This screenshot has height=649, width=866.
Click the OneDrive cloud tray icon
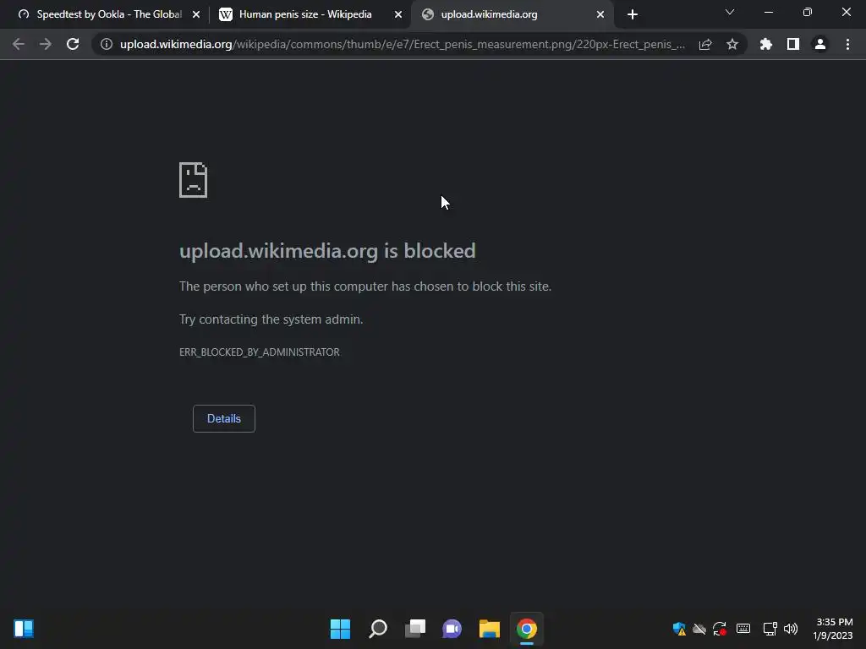click(x=699, y=629)
